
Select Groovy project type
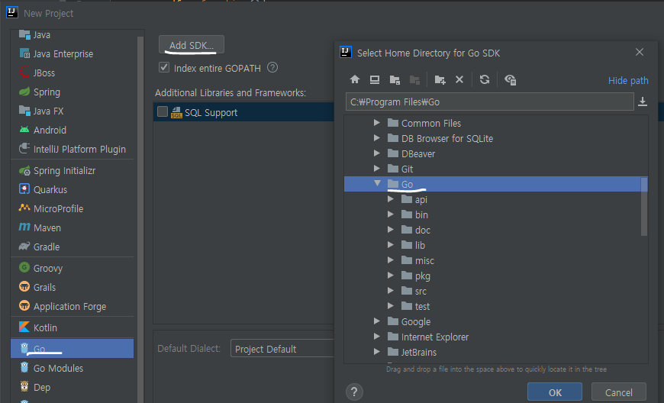72,269
